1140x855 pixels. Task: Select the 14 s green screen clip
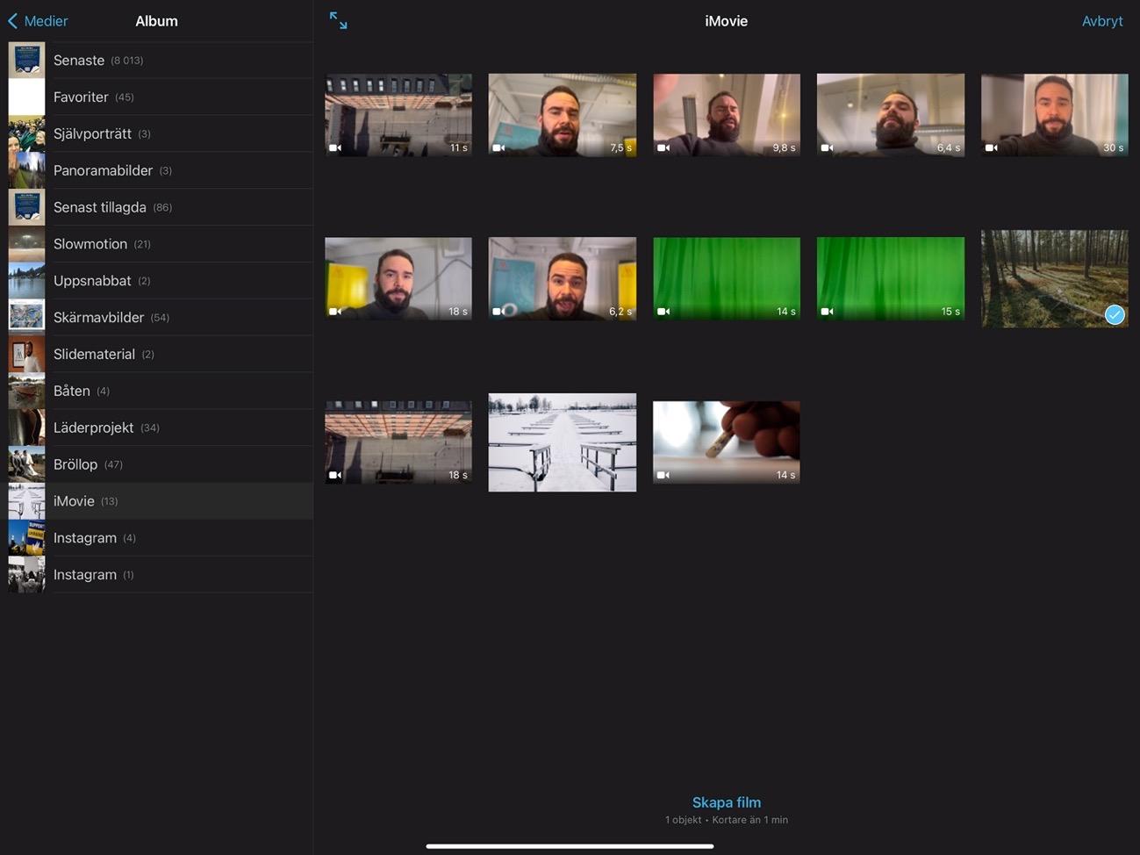click(727, 278)
